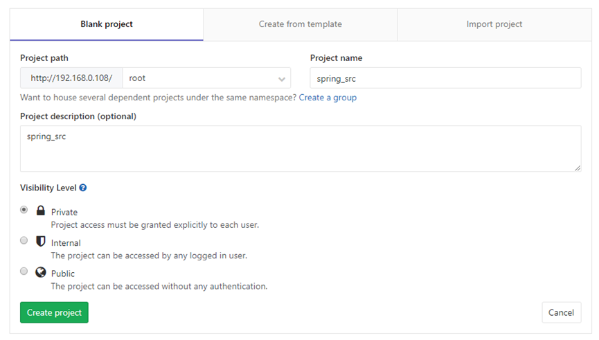This screenshot has width=599, height=340.
Task: Follow the Create a group link
Action: [x=328, y=98]
